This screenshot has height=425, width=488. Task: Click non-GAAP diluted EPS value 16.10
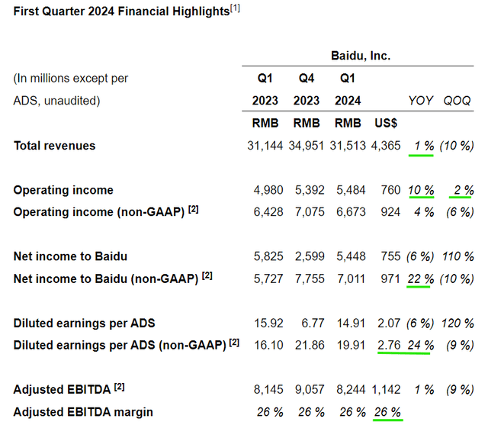268,346
